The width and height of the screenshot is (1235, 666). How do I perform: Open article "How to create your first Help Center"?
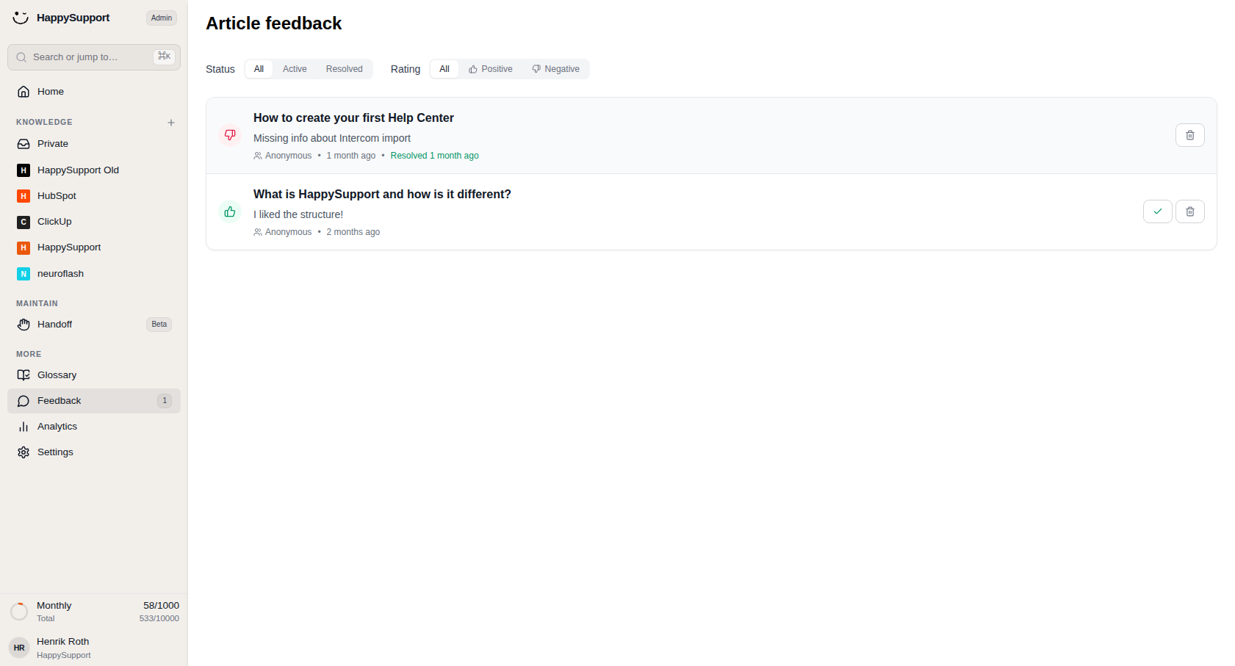(353, 117)
